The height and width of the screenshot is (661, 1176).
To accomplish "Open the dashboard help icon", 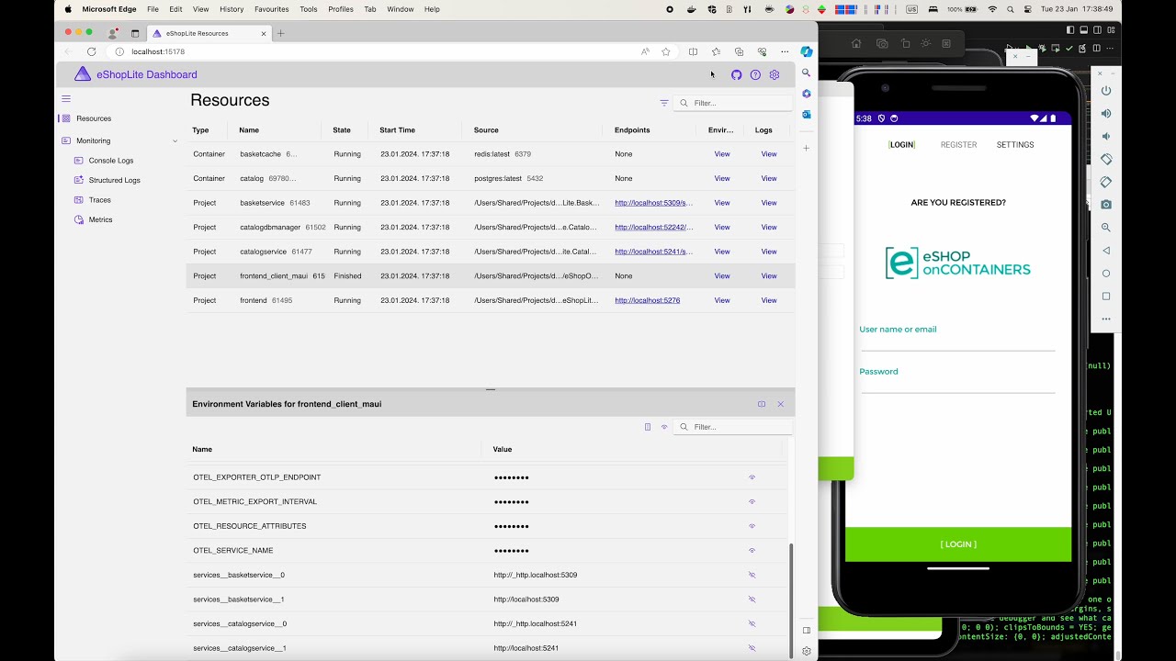I will point(755,75).
